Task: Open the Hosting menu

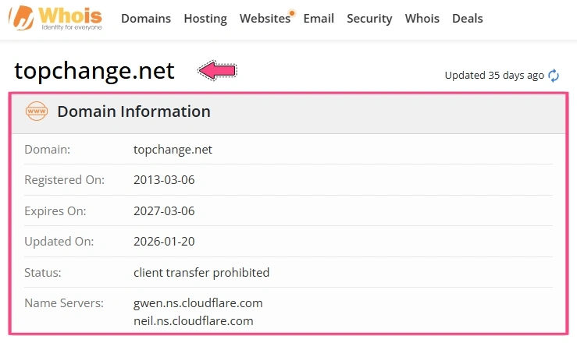Action: tap(205, 19)
